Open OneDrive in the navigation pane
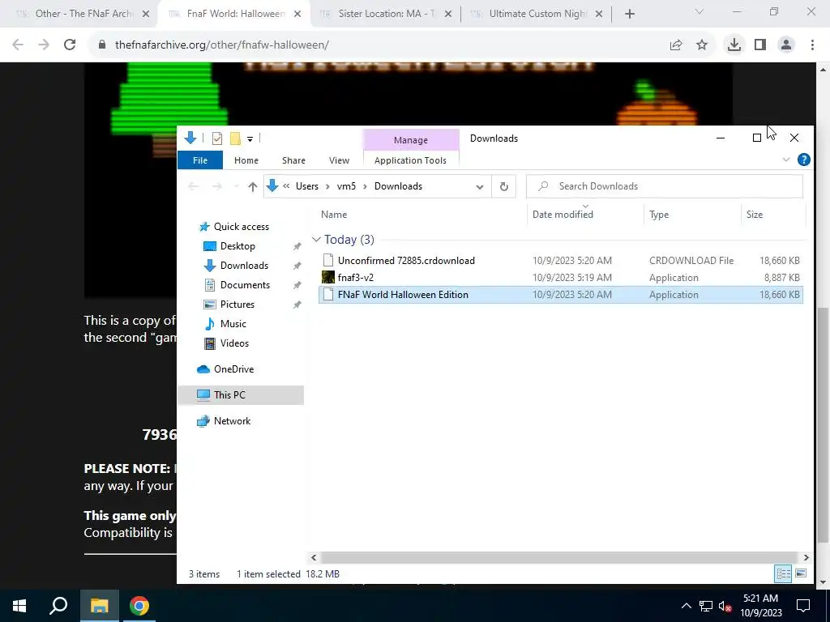This screenshot has width=830, height=622. (233, 369)
